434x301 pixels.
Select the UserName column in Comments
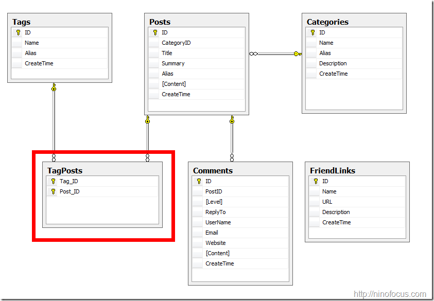tap(240, 222)
